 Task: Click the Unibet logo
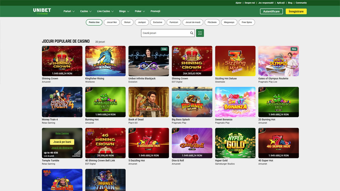coord(42,11)
